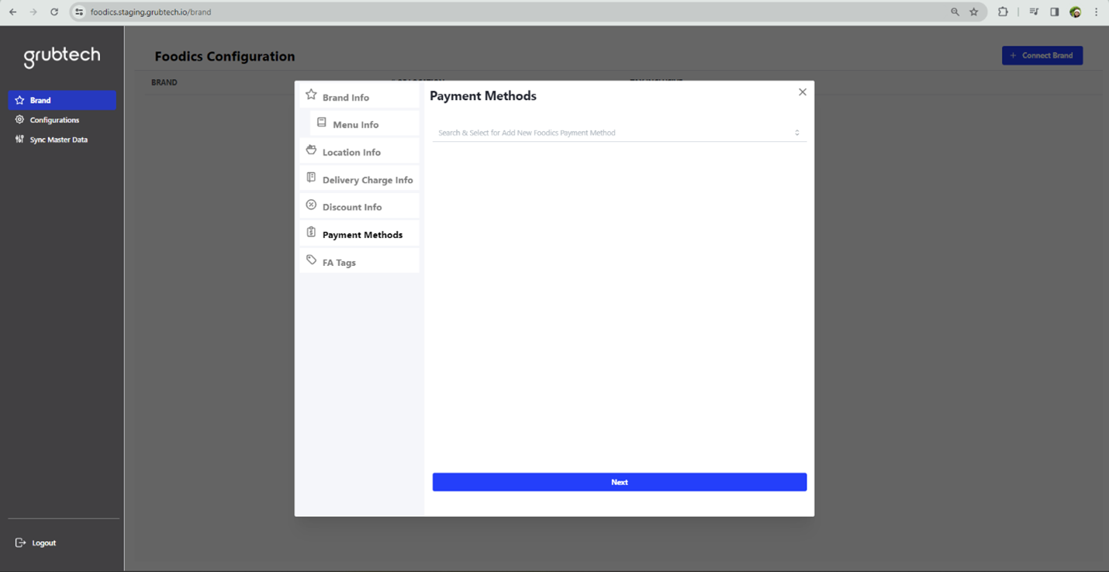The image size is (1109, 572).
Task: Click the browser forward arrow
Action: [x=33, y=12]
